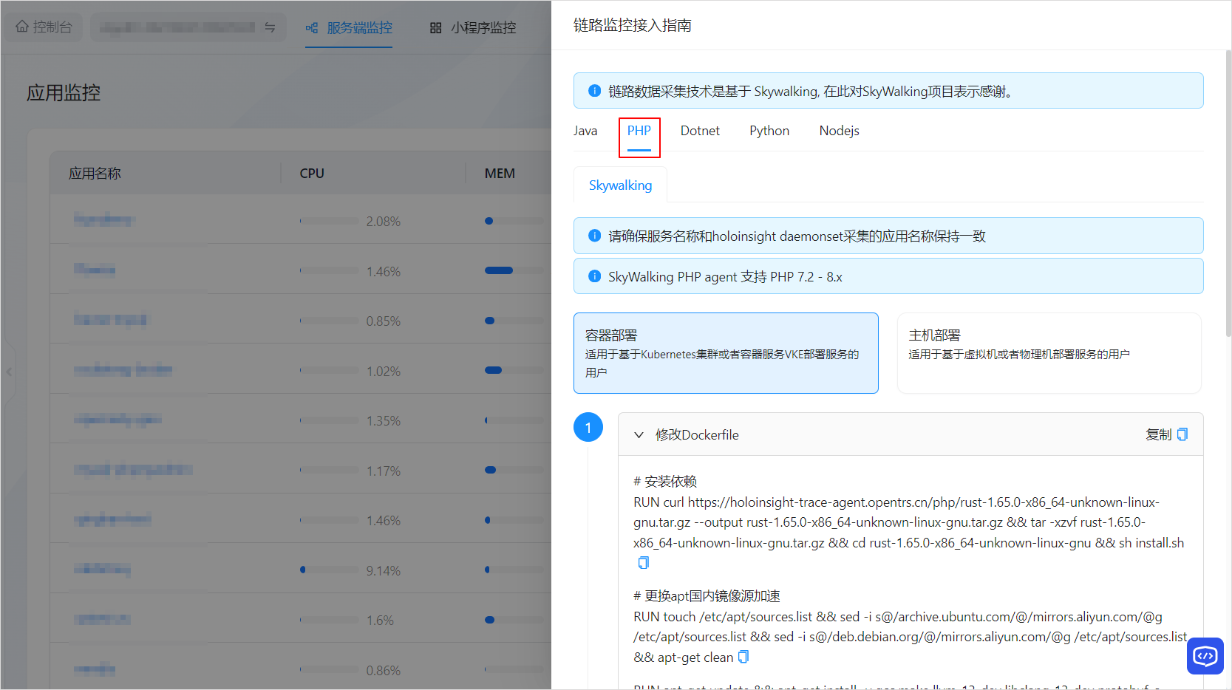
Task: Open the 小程序监控 top navigation tab
Action: [473, 27]
